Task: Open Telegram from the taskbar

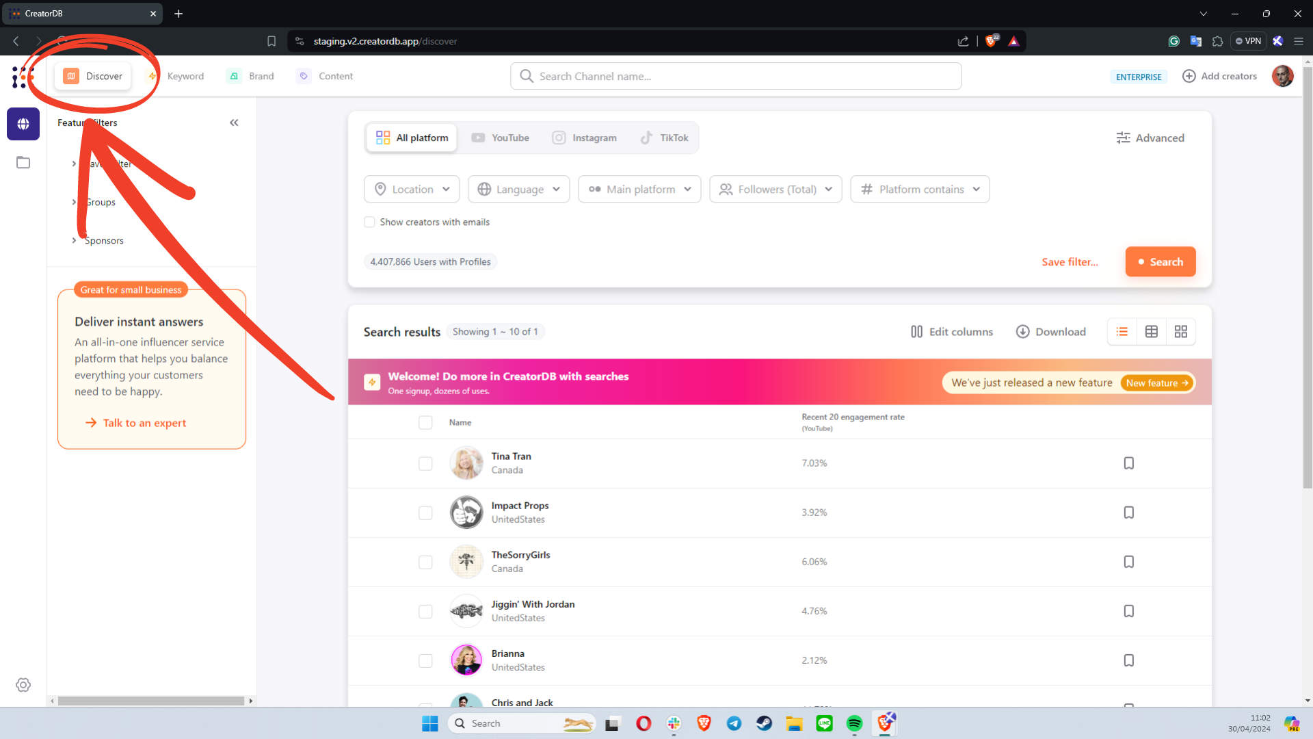Action: click(x=734, y=723)
